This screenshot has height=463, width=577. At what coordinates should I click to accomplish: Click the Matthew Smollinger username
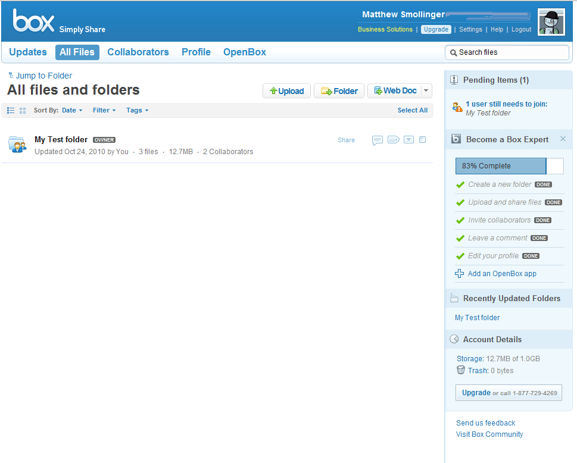pos(403,14)
